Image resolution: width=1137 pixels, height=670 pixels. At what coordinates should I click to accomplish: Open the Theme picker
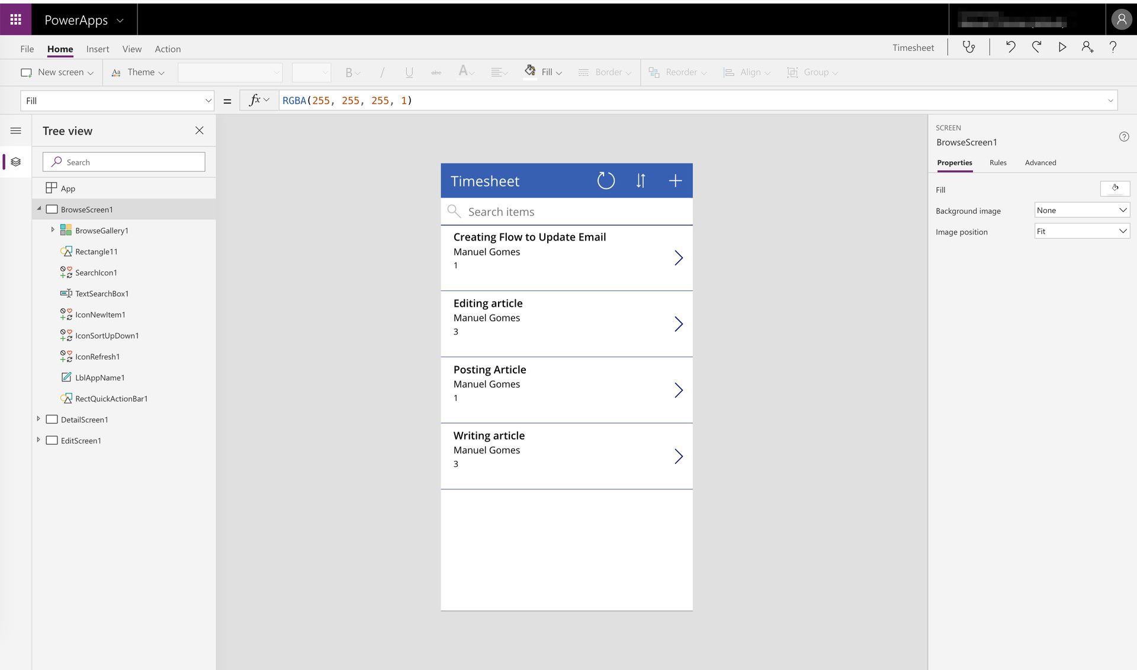point(139,72)
